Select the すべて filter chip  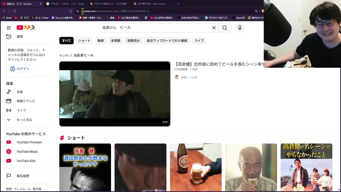(x=66, y=41)
